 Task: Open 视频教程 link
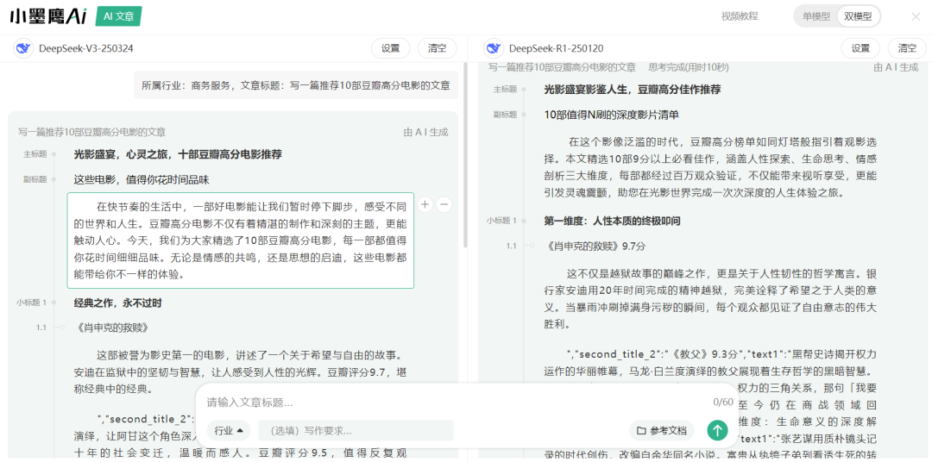[739, 16]
